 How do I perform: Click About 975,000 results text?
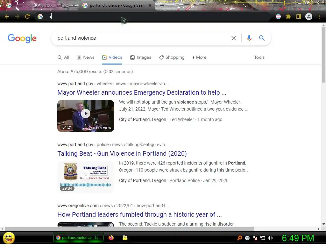point(95,71)
